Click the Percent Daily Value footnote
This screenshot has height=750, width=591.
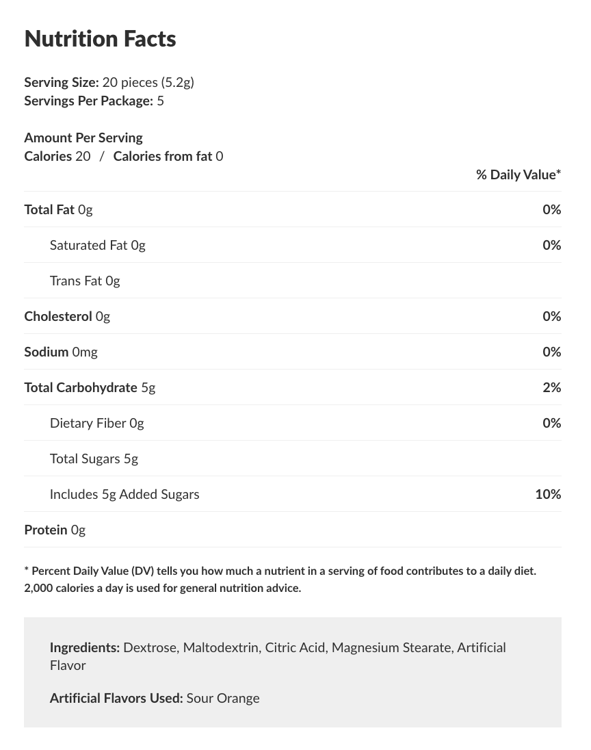tap(280, 579)
